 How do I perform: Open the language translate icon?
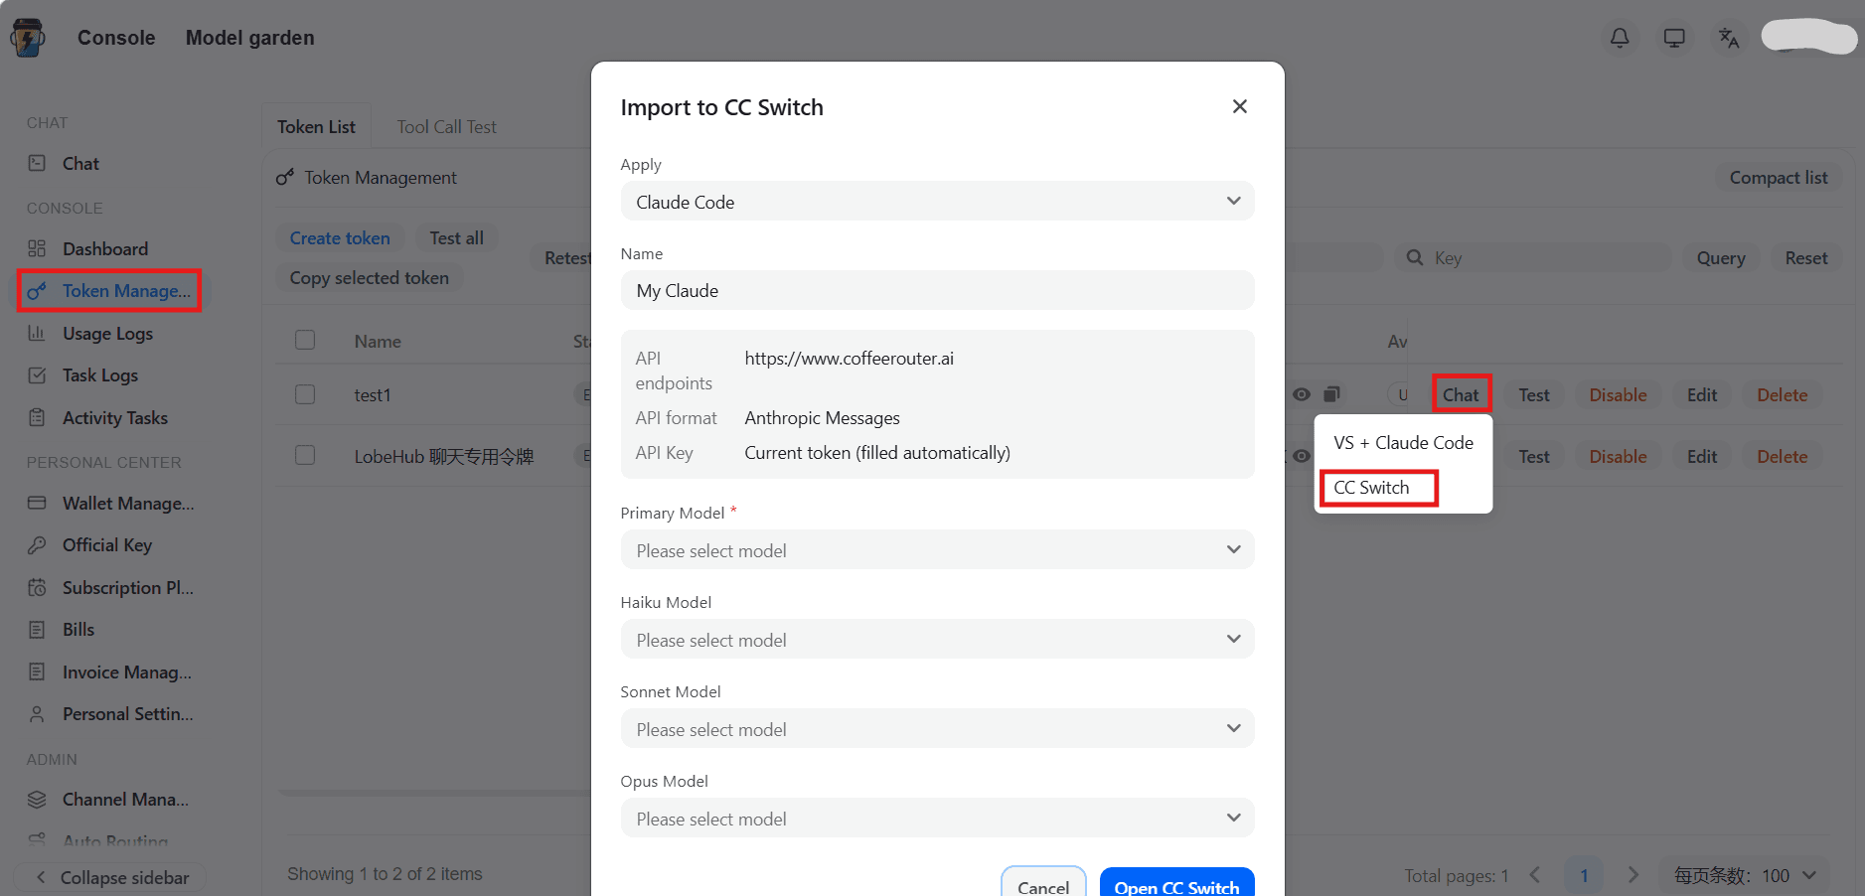(x=1729, y=38)
